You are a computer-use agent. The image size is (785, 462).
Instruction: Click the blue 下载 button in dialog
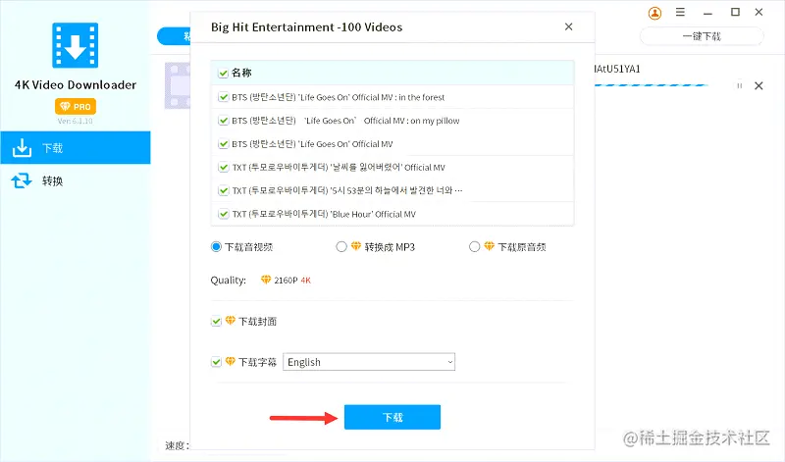pos(392,417)
